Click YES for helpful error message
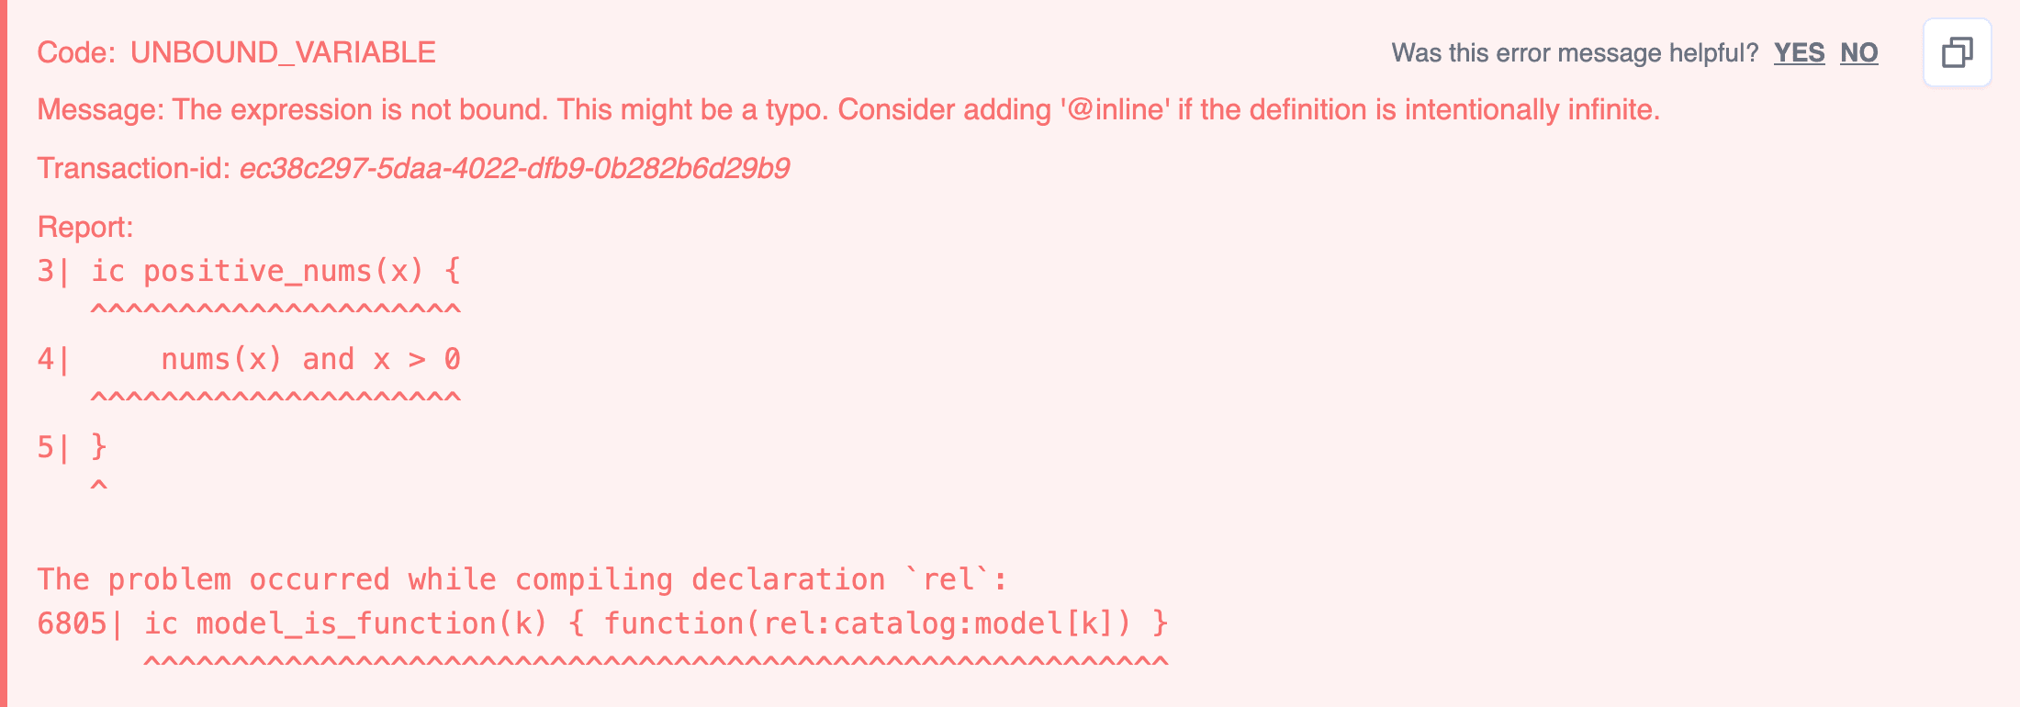Viewport: 2020px width, 707px height. 1799,53
